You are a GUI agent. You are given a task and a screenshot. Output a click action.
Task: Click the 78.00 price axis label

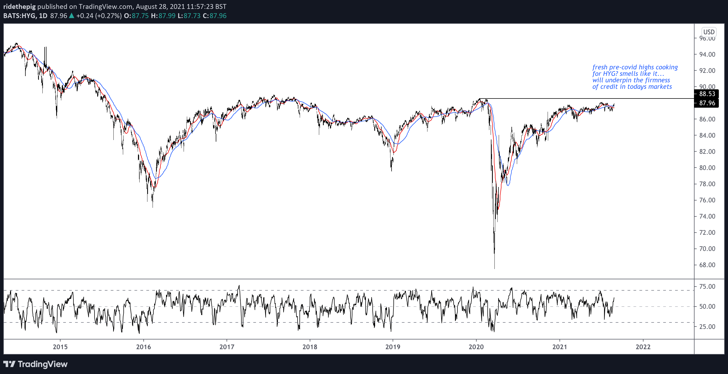(707, 184)
